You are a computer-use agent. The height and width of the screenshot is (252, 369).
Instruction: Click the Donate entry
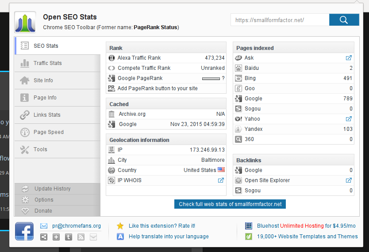58,211
